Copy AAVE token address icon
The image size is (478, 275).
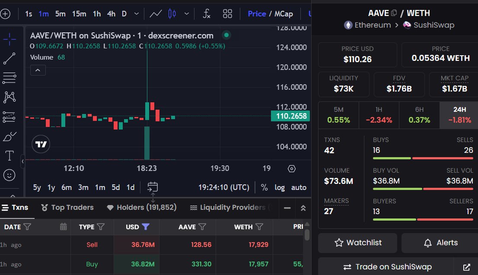tap(394, 13)
